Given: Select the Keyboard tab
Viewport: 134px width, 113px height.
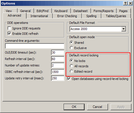Looking at the screenshot, I should point(61,11).
